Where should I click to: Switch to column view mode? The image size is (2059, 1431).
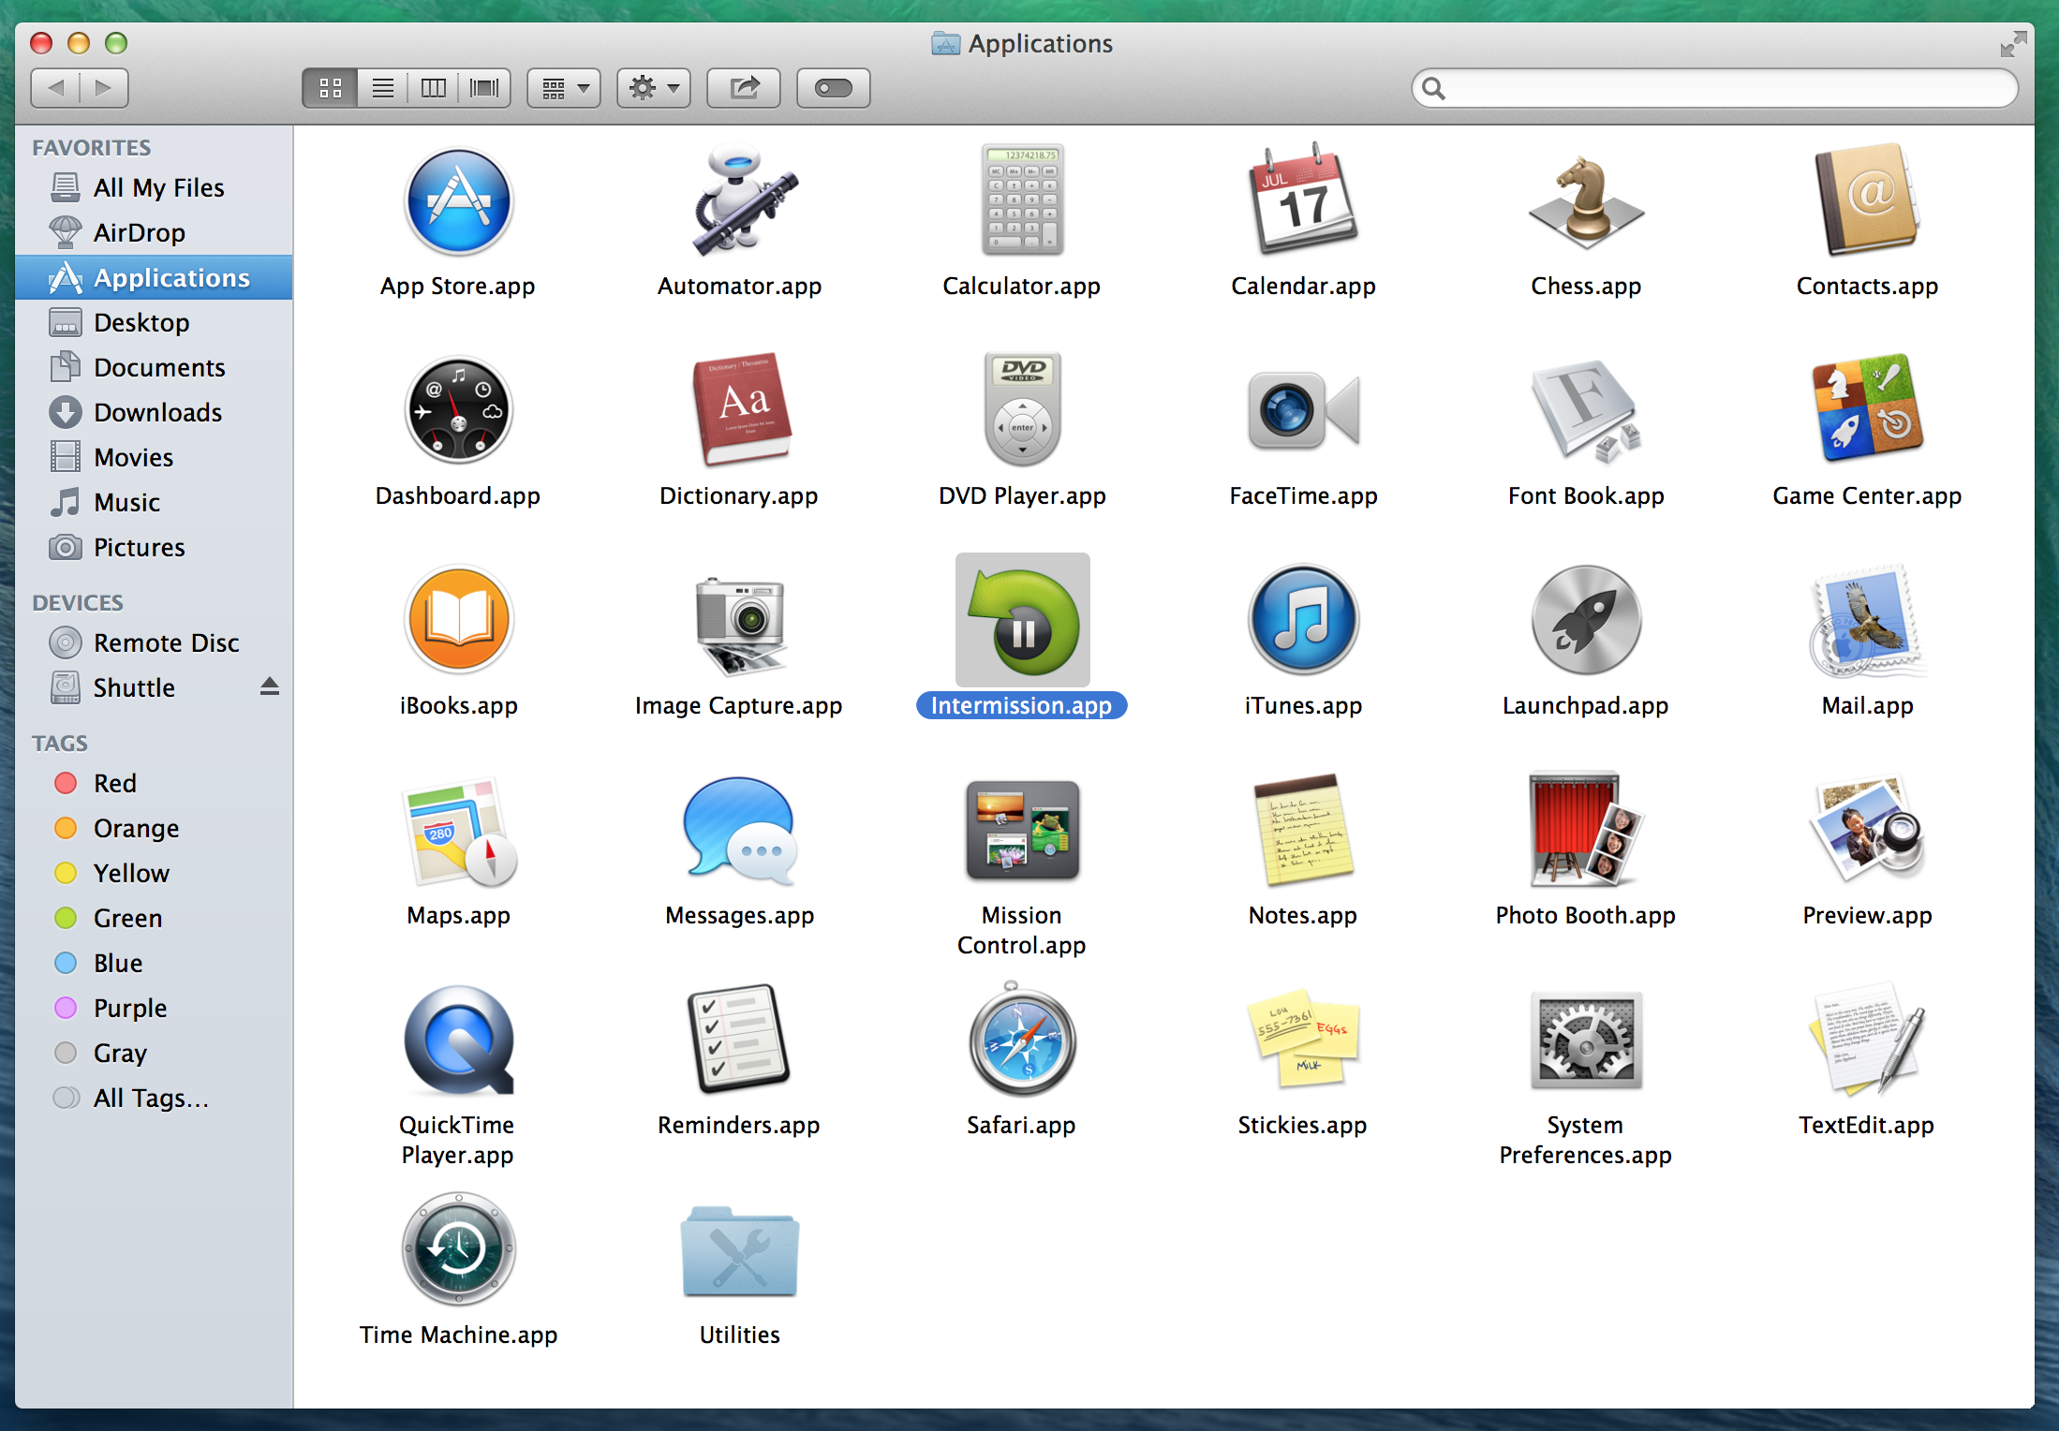tap(433, 88)
